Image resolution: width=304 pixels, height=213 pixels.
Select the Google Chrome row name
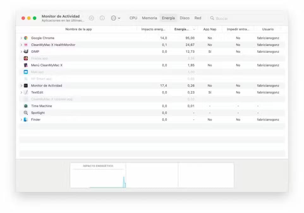[x=43, y=38]
